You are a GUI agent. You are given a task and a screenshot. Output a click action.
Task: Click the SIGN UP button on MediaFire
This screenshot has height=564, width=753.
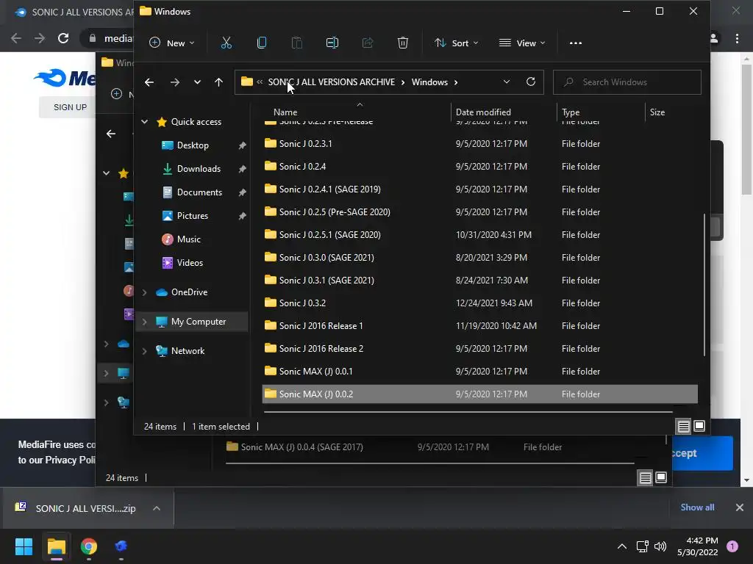click(70, 107)
